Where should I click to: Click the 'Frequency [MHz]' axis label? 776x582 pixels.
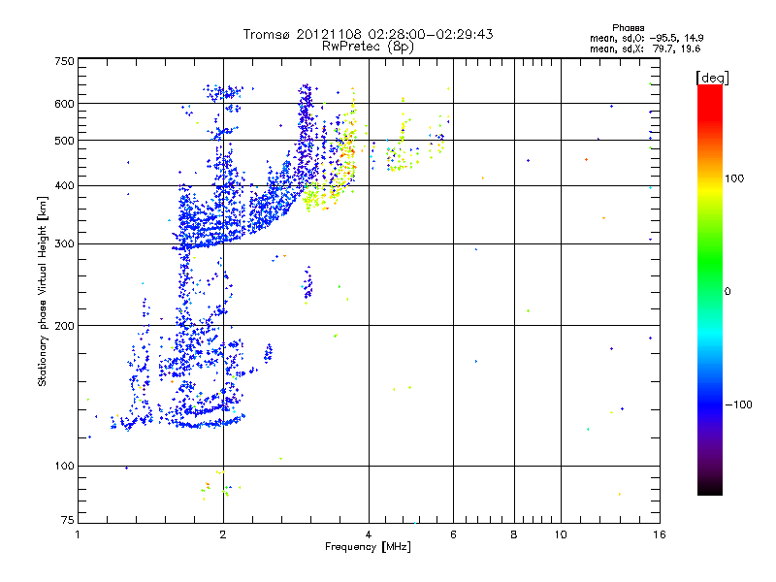coord(368,547)
